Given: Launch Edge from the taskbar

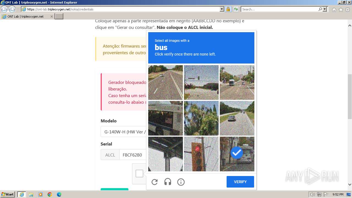Looking at the screenshot, I should [59, 194].
